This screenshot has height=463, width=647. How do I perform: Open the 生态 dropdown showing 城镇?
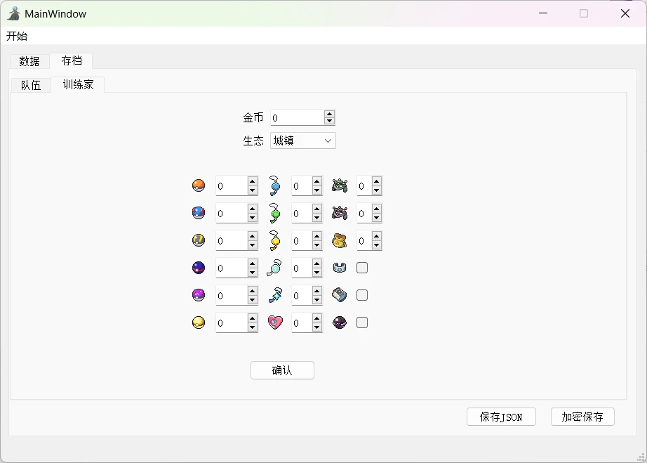[x=303, y=141]
